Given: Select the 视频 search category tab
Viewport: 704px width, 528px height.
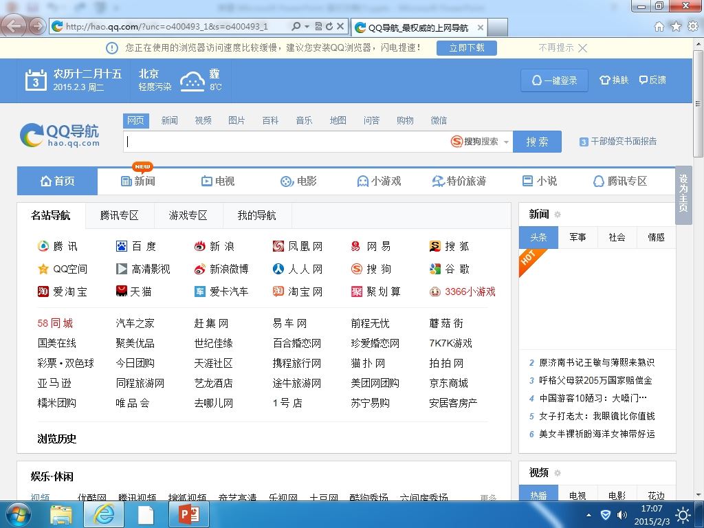Looking at the screenshot, I should pyautogui.click(x=203, y=120).
